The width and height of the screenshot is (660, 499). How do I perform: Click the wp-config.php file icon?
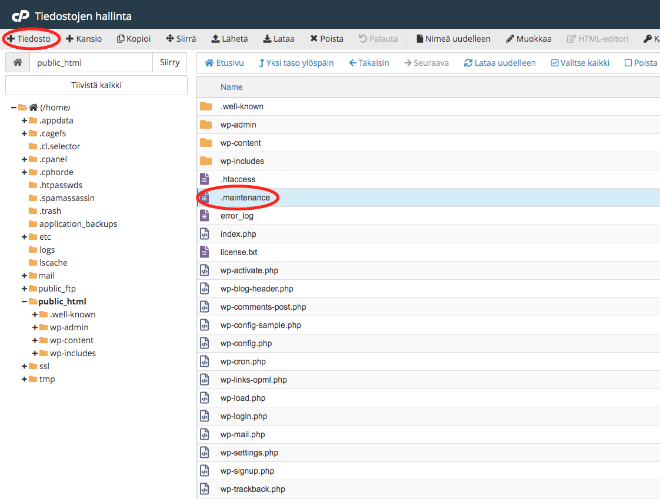205,343
